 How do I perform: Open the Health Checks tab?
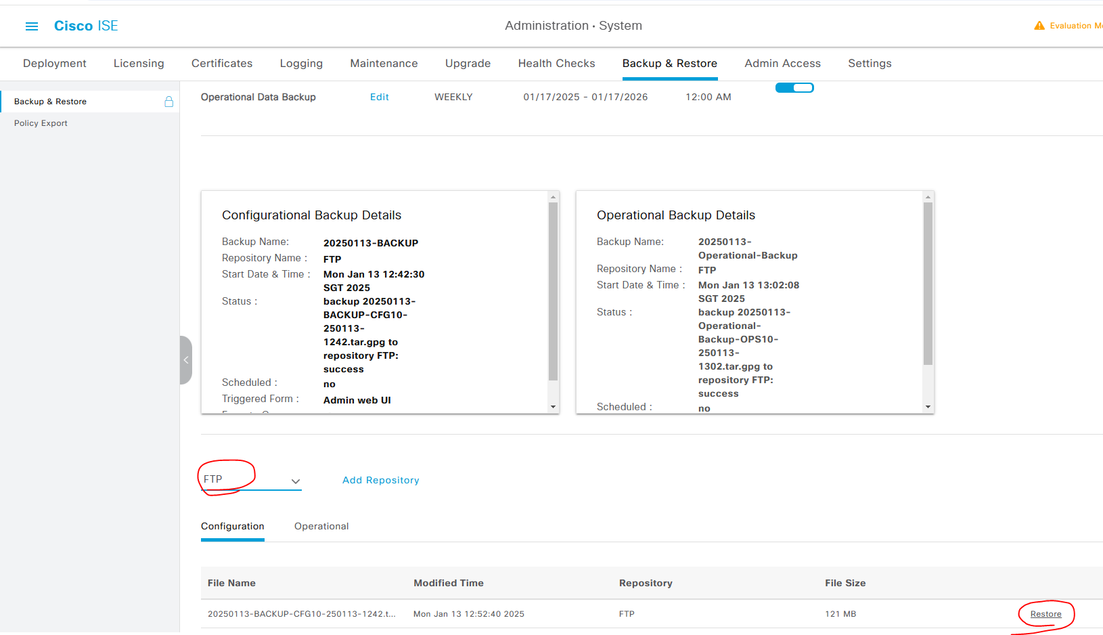coord(557,63)
